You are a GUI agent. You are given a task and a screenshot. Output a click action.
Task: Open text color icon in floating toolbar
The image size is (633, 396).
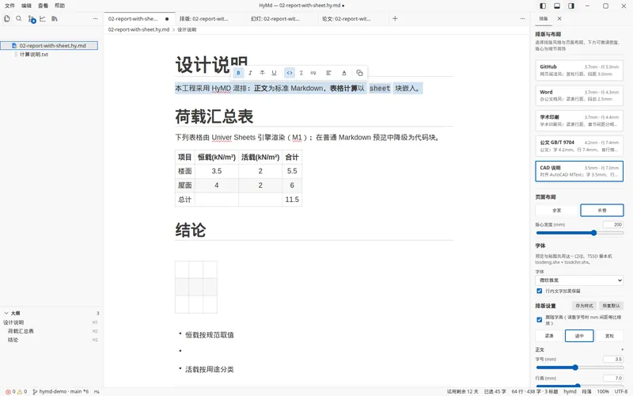pos(344,73)
